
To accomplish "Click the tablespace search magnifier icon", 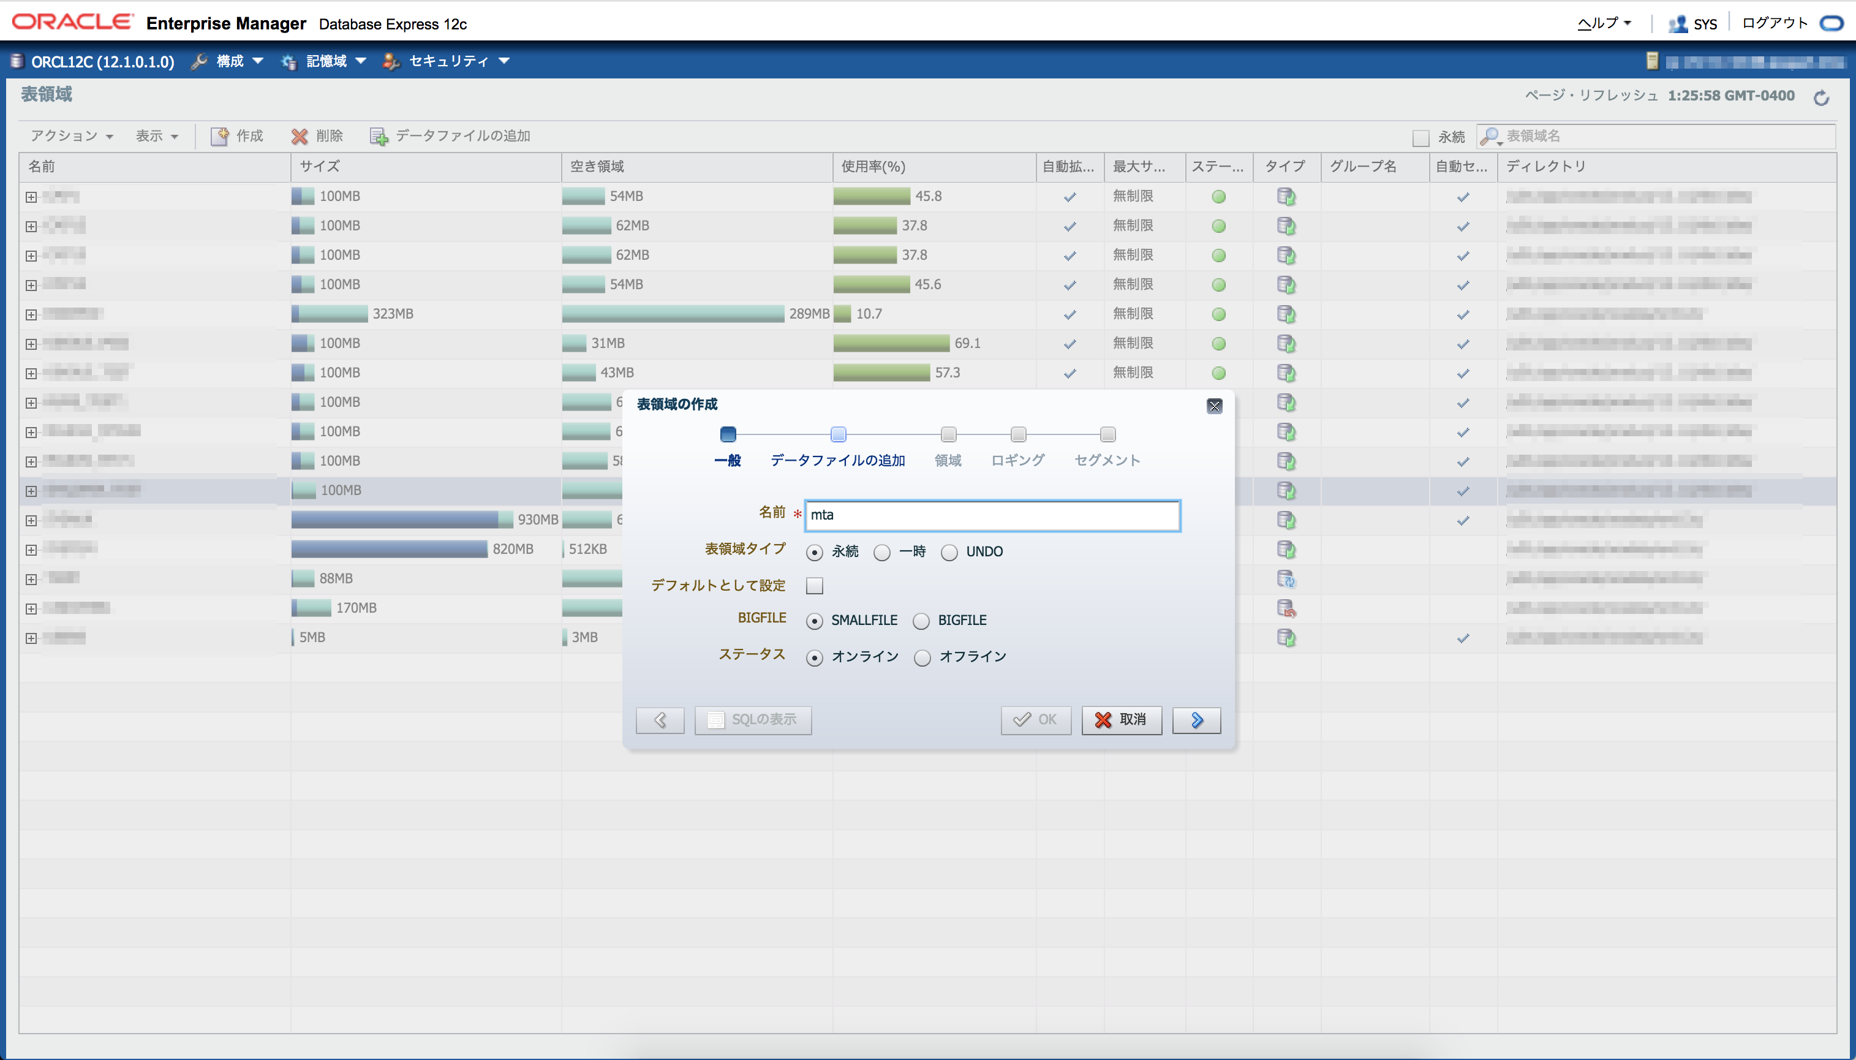I will (x=1490, y=136).
